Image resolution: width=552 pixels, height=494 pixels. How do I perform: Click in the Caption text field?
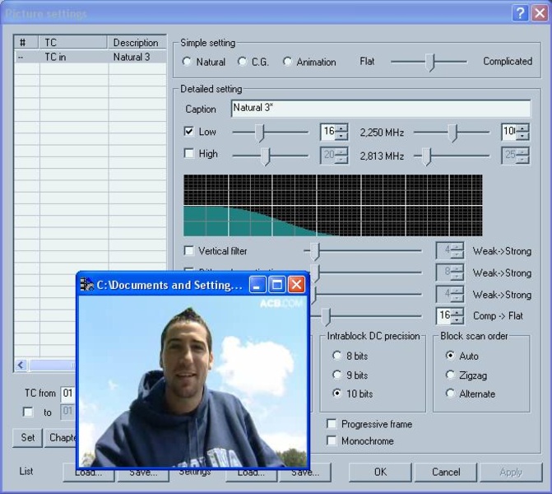(381, 108)
